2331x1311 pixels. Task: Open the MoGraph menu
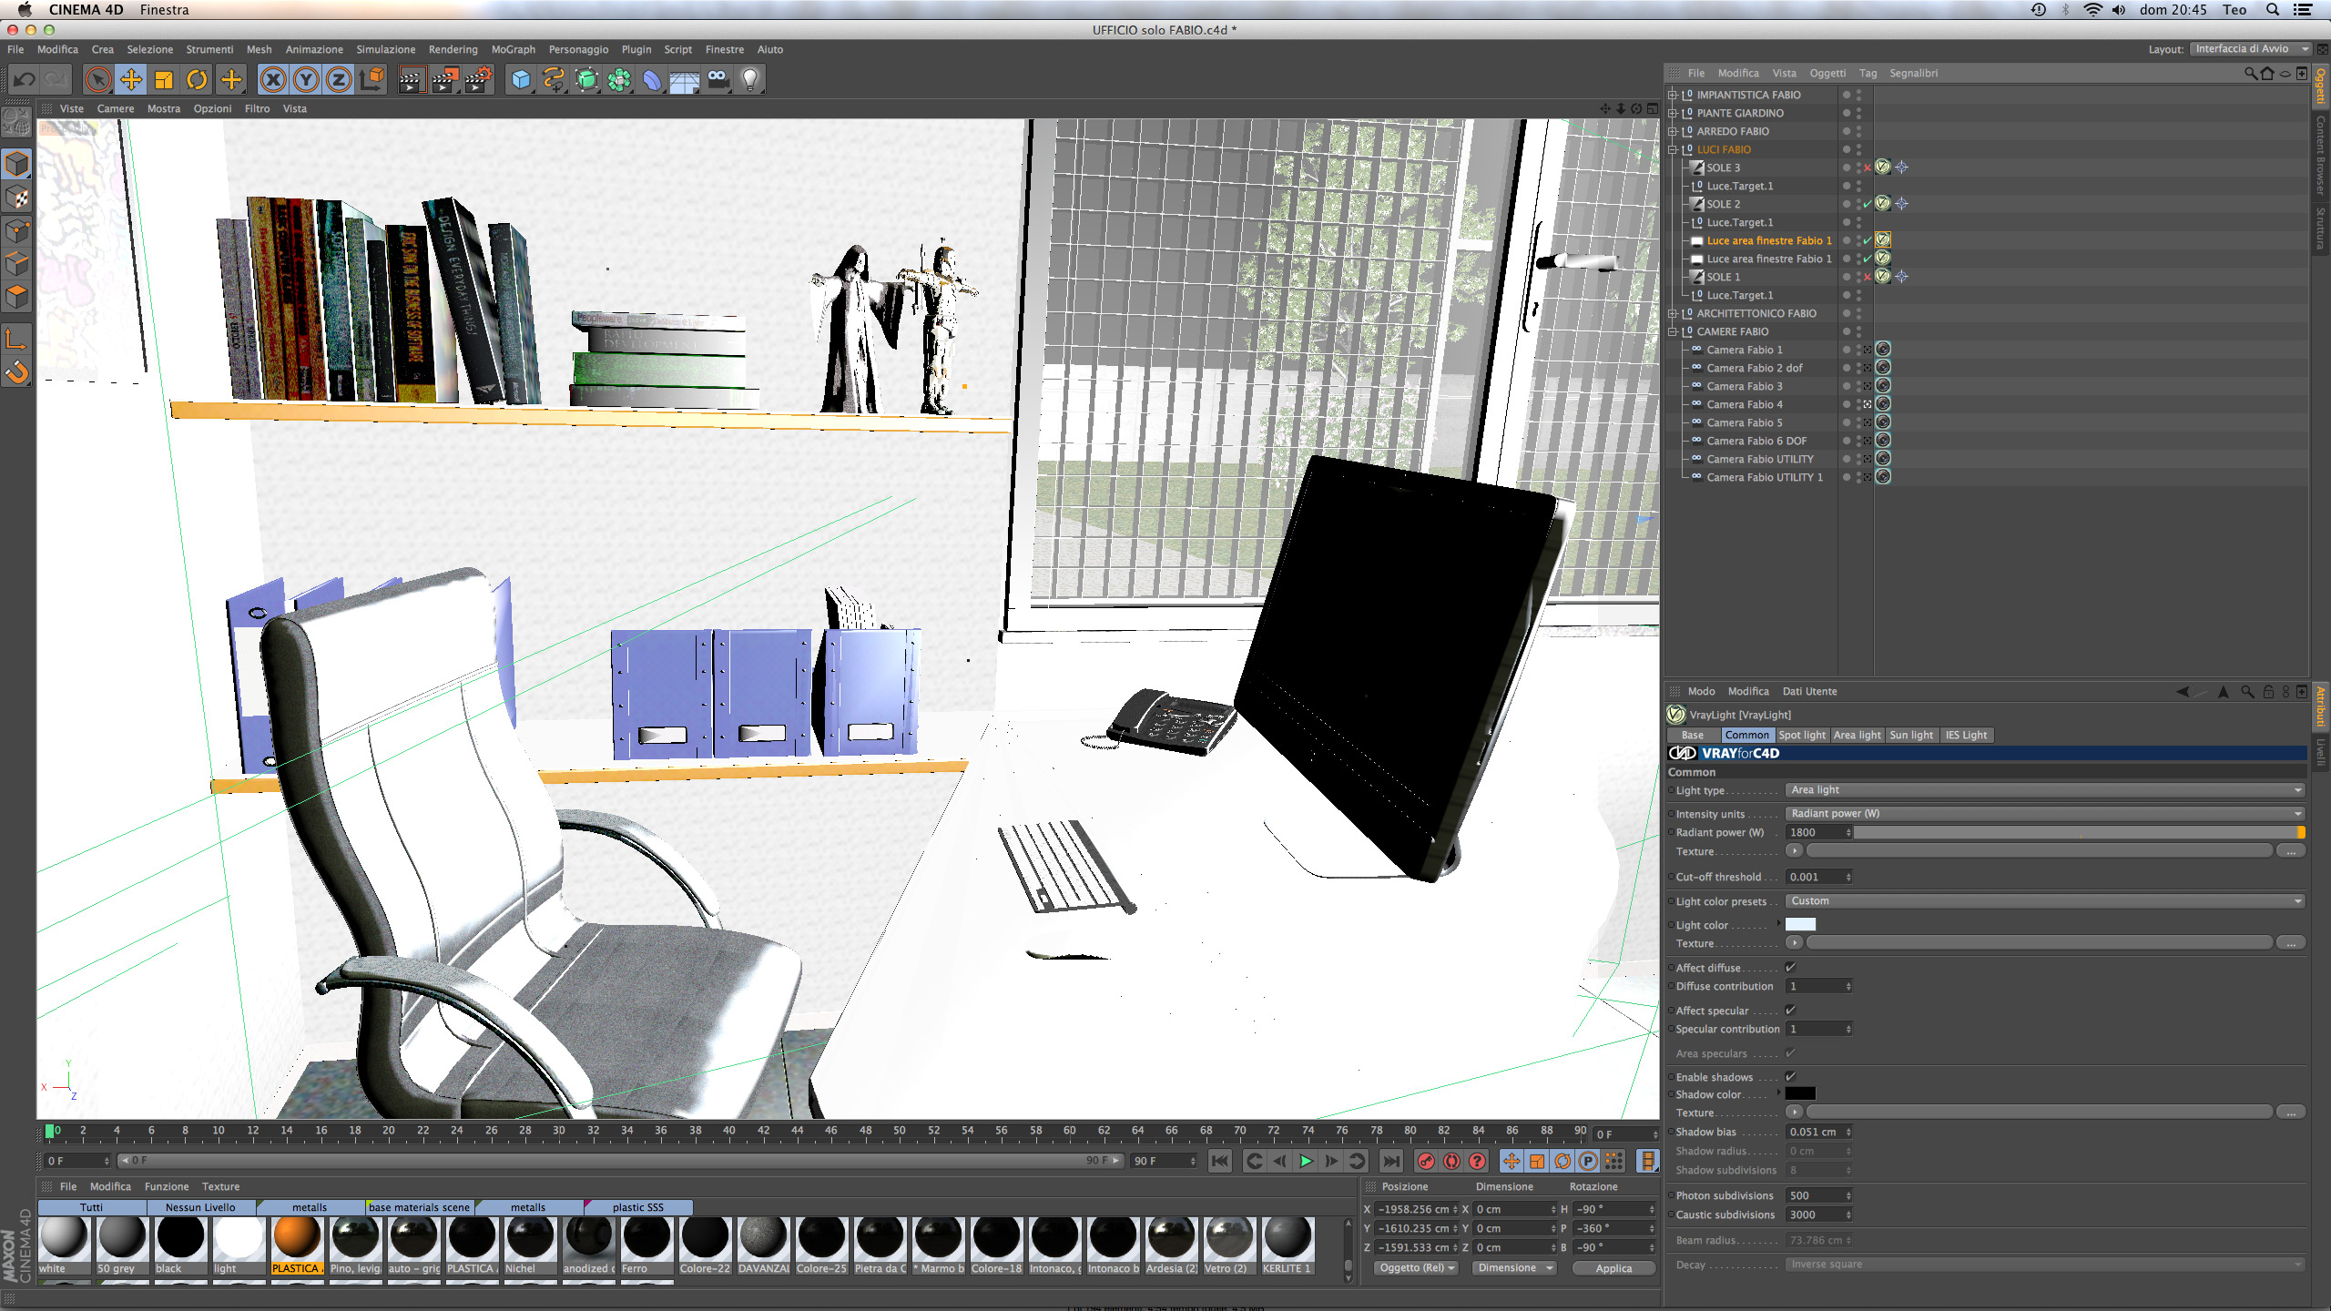point(513,49)
